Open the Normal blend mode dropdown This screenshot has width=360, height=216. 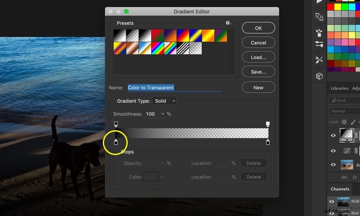pyautogui.click(x=345, y=111)
